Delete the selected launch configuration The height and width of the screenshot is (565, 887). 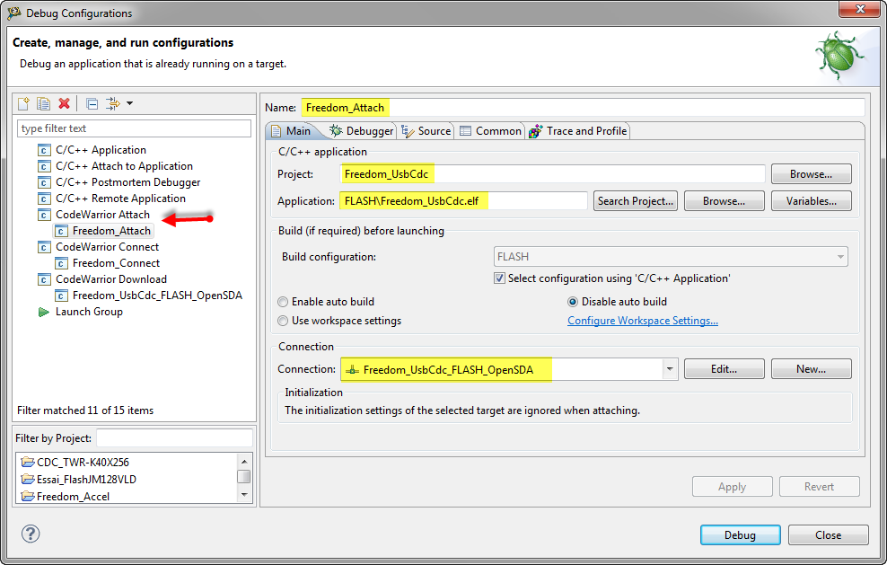64,102
